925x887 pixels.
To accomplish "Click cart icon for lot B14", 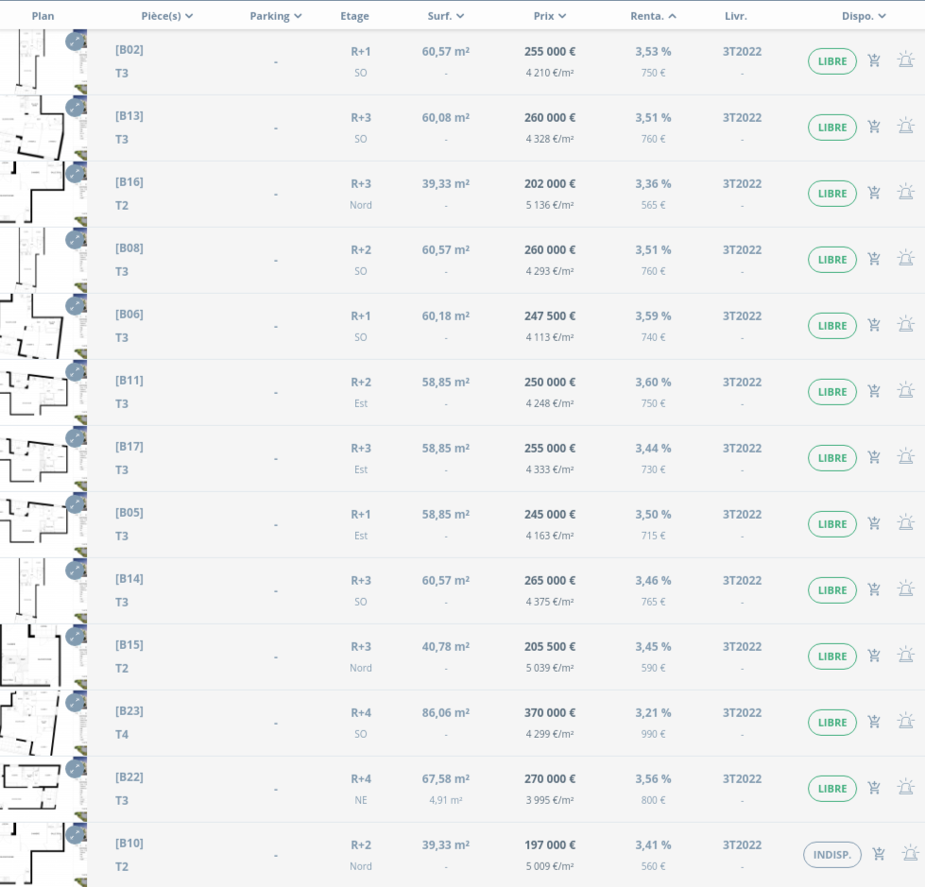I will coord(874,589).
